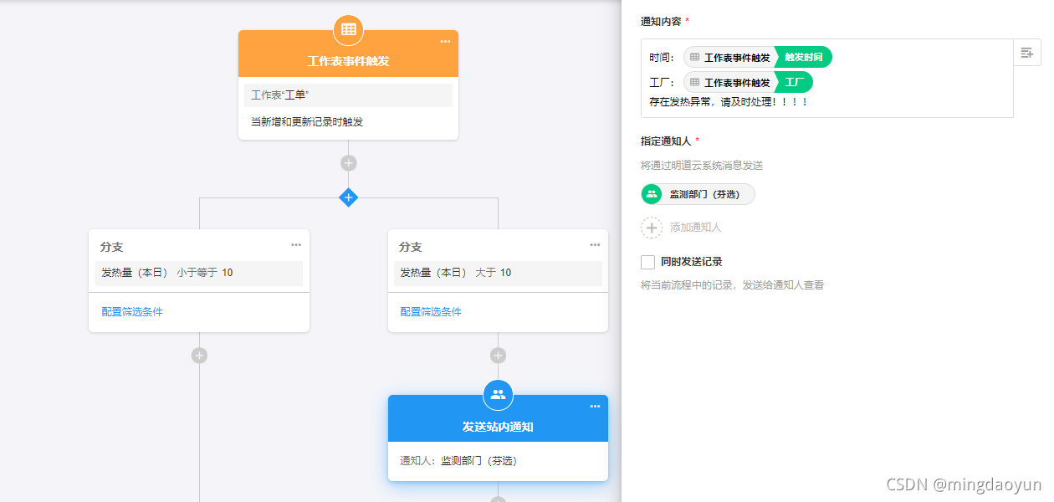Image resolution: width=1054 pixels, height=502 pixels.
Task: Click 当新增和更新记录时触发 text
Action: point(307,122)
